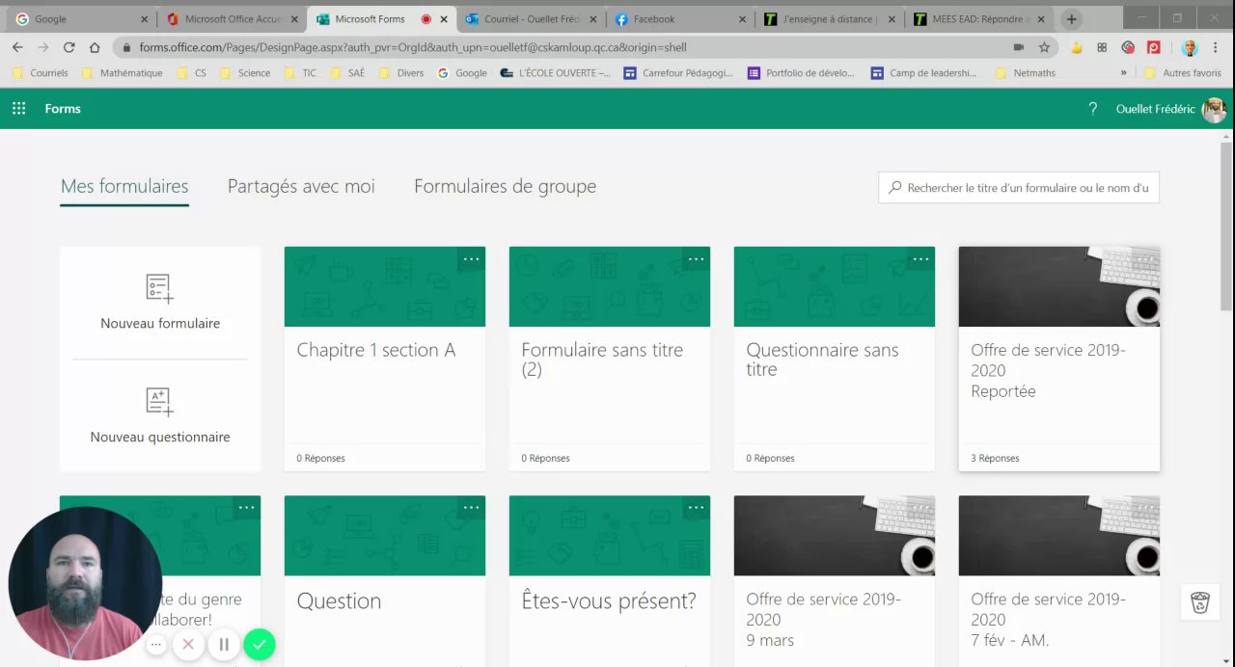This screenshot has height=667, width=1235.
Task: Open the Science bookmark folder
Action: (x=245, y=72)
